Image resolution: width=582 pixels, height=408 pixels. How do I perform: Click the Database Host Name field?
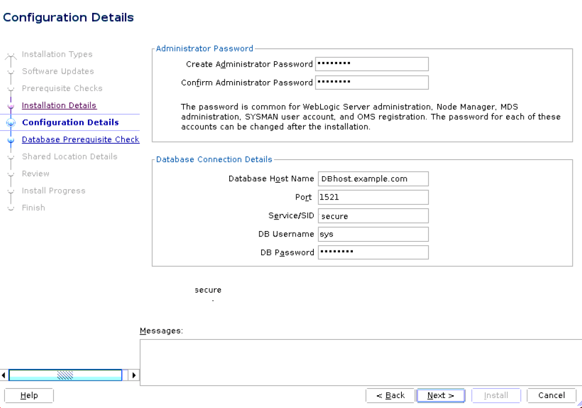tap(373, 179)
